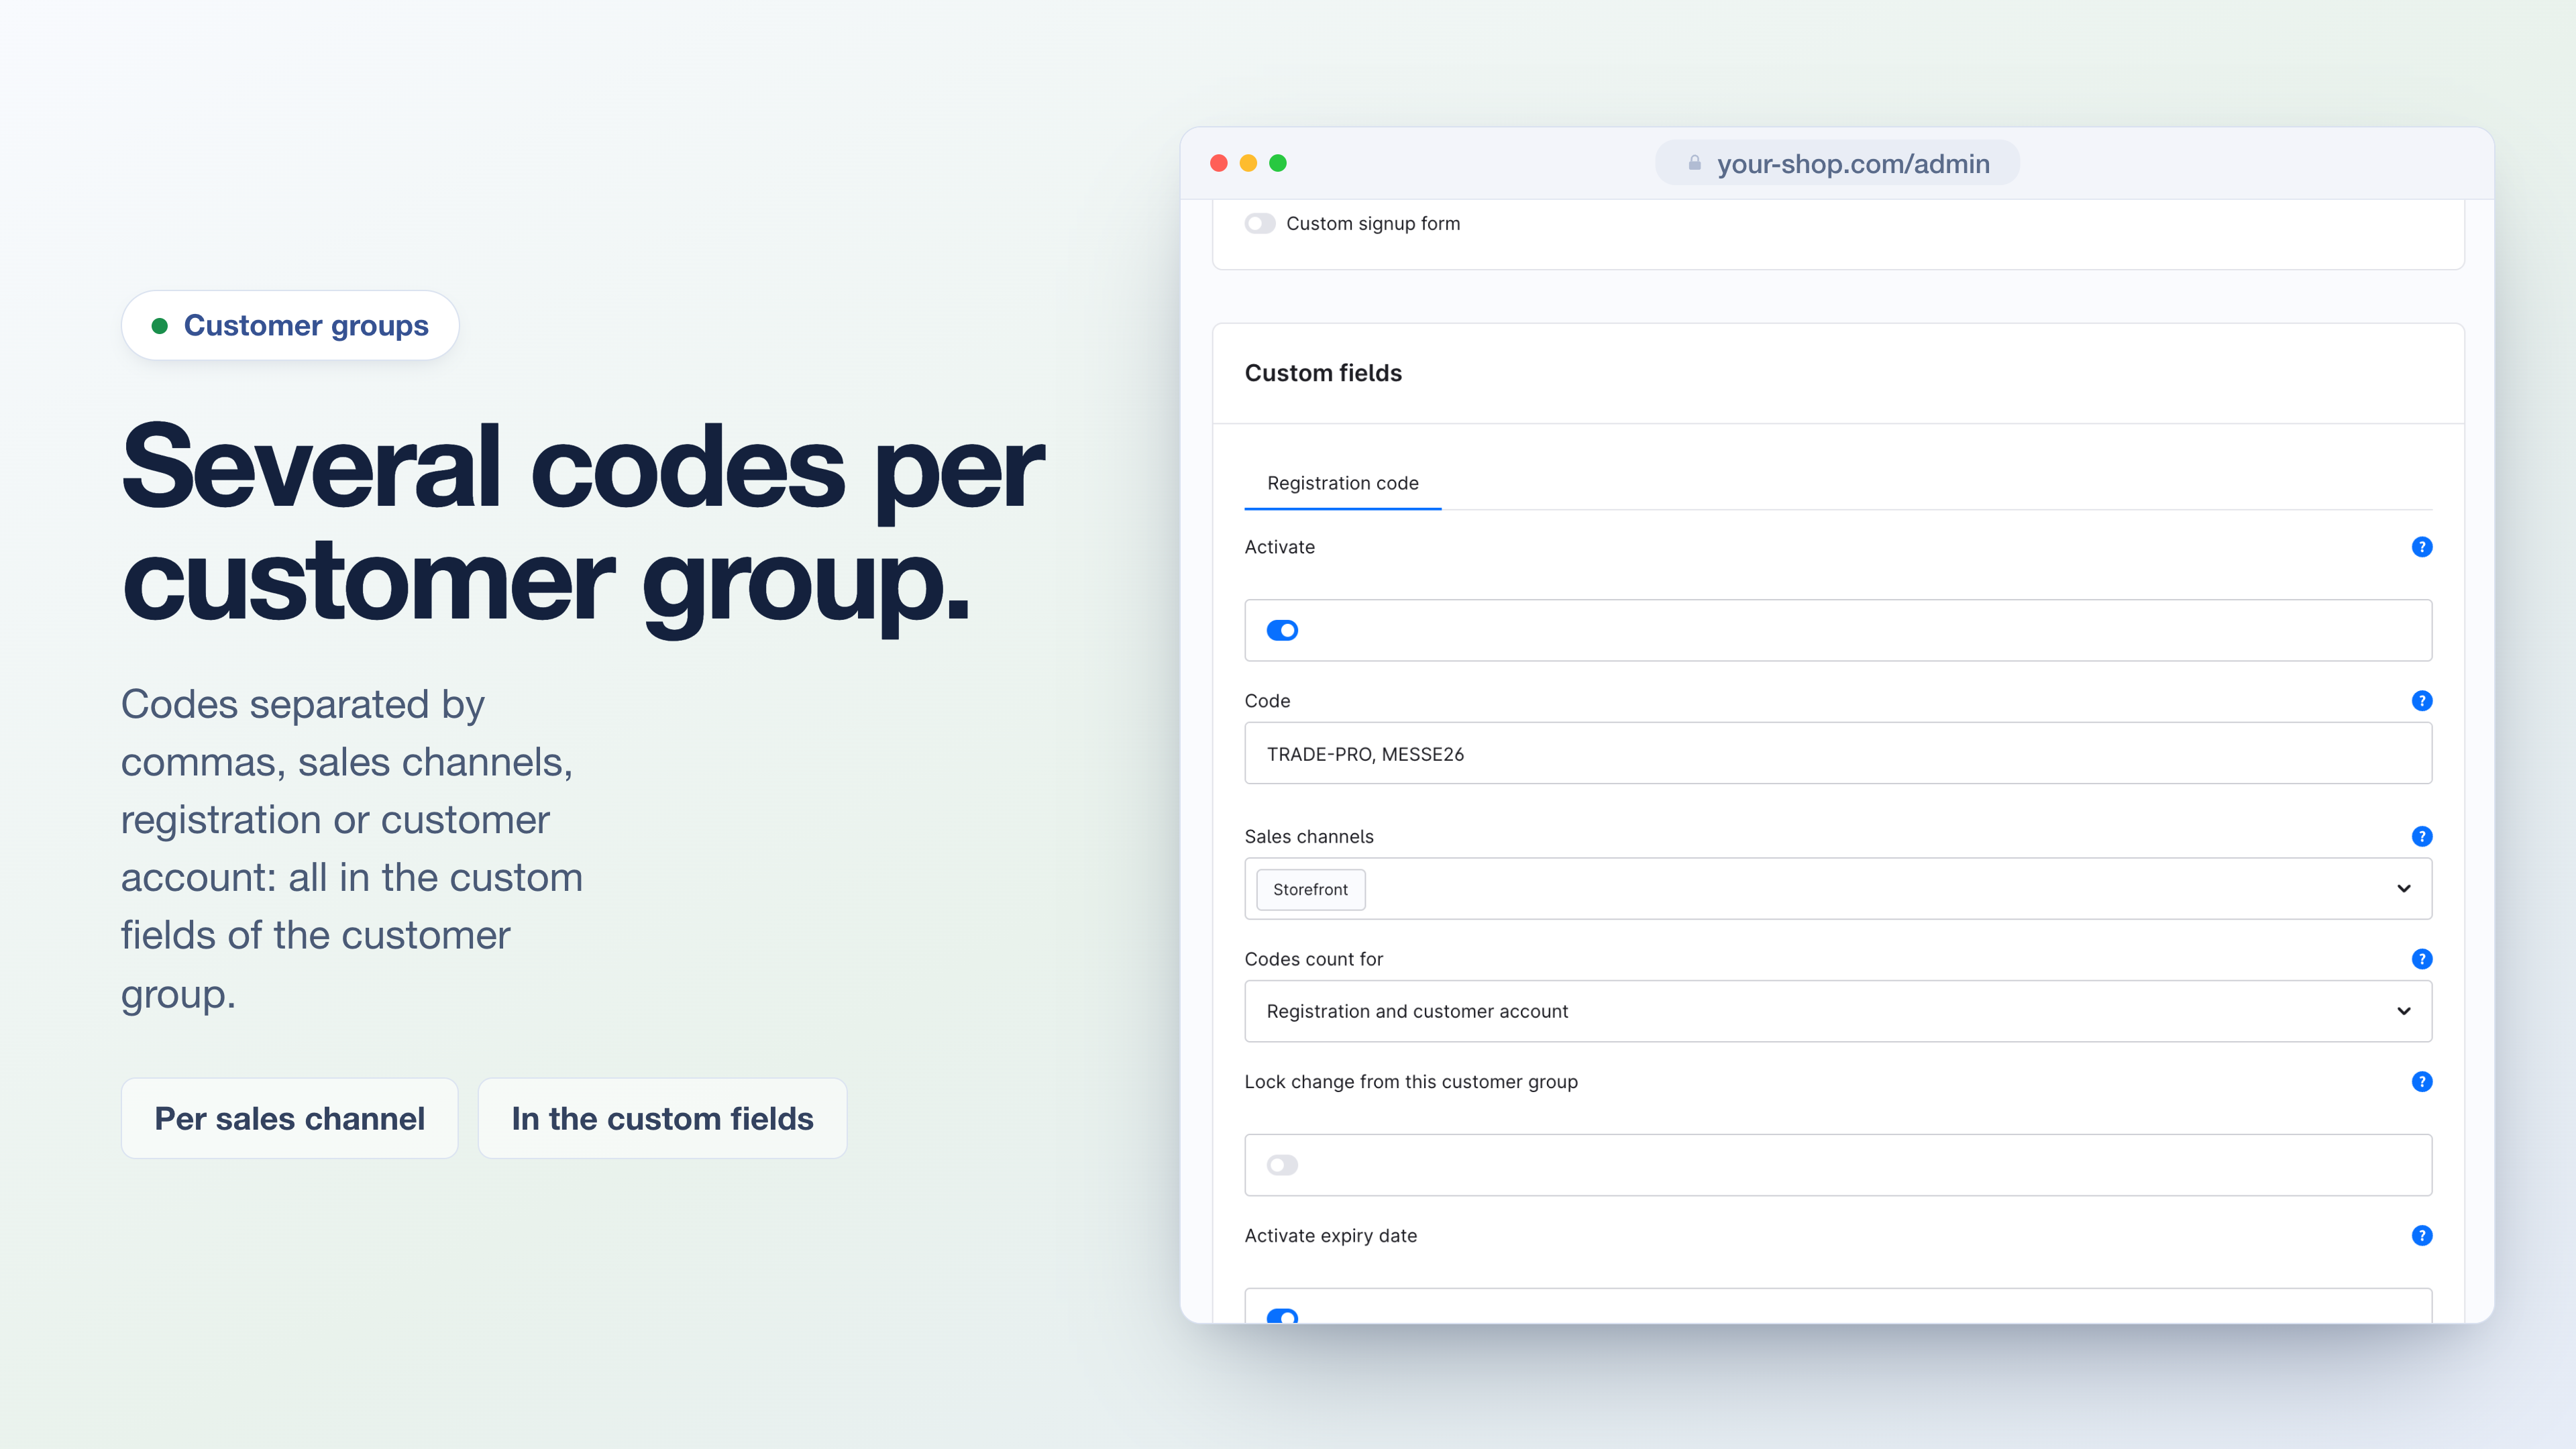Viewport: 2576px width, 1449px height.
Task: Click the lock icon in address bar
Action: point(1694,163)
